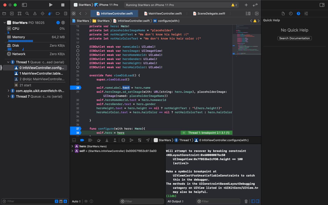Click the Run play button
This screenshot has height=205, width=328.
point(51,5)
